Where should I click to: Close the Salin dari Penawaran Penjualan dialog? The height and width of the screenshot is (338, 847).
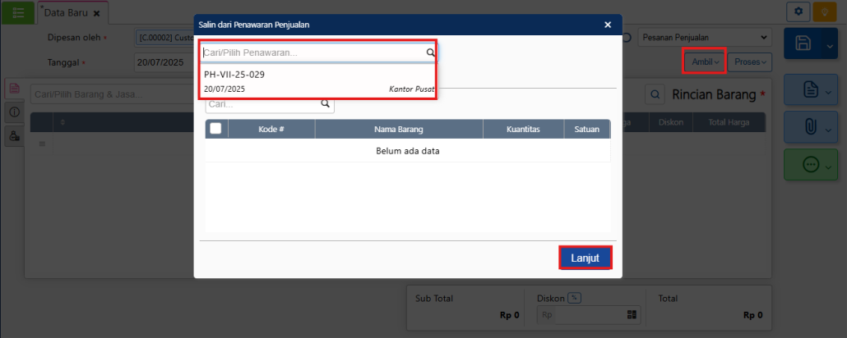pos(608,25)
